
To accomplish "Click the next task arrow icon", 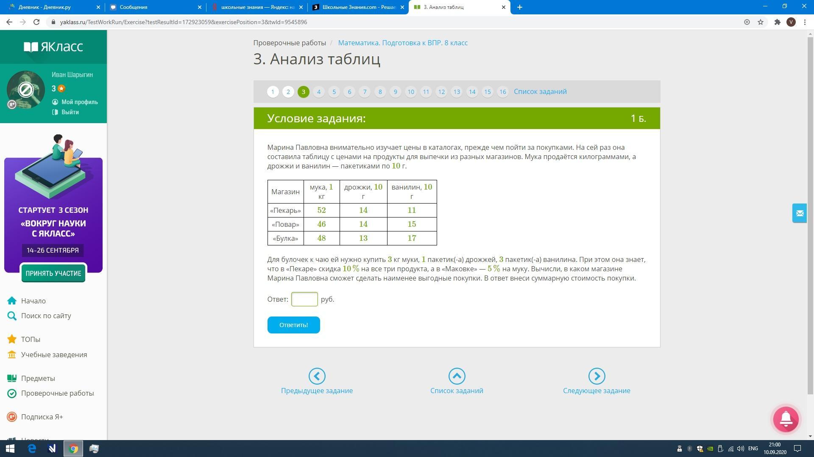I will [597, 376].
